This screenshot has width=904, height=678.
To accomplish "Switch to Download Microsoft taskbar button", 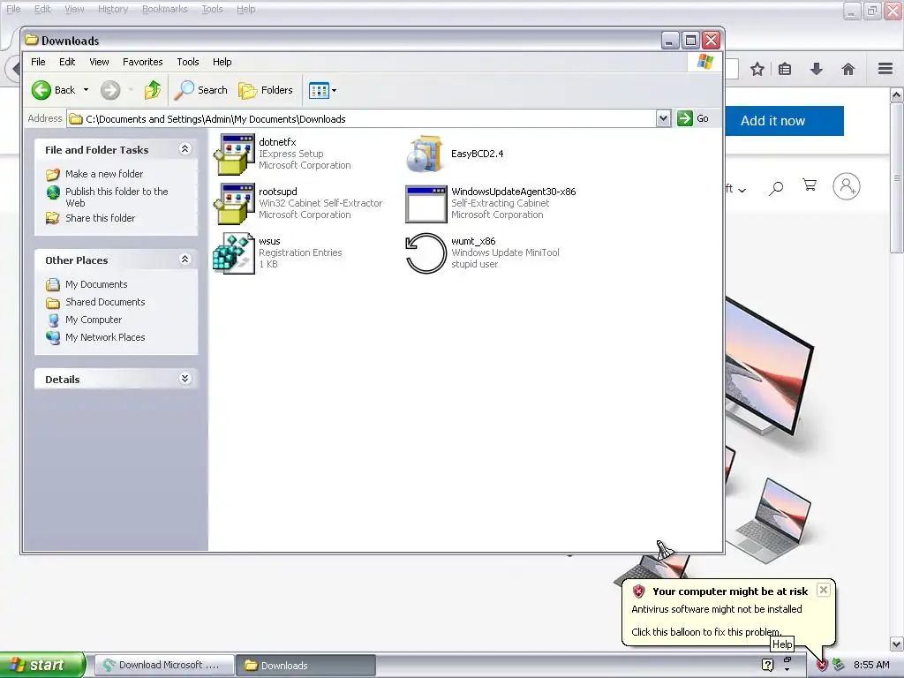I will (163, 666).
